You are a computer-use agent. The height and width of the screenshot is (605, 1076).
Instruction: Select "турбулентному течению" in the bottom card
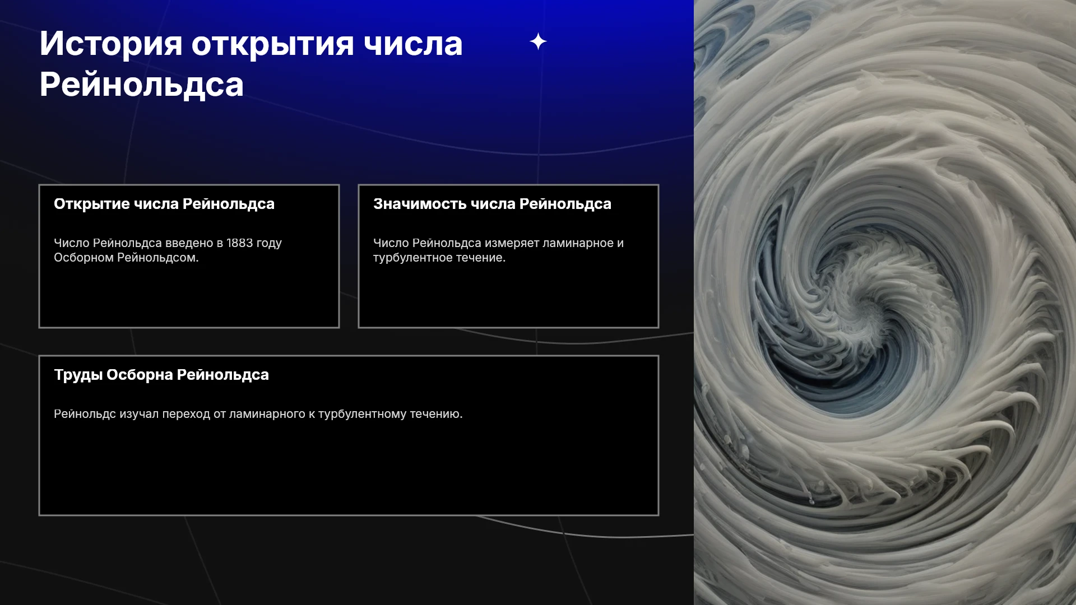click(391, 414)
